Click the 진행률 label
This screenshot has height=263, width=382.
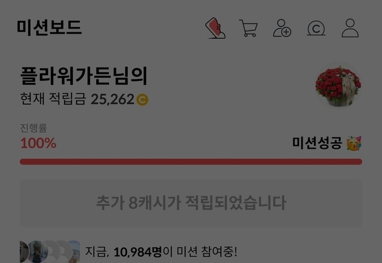click(33, 128)
